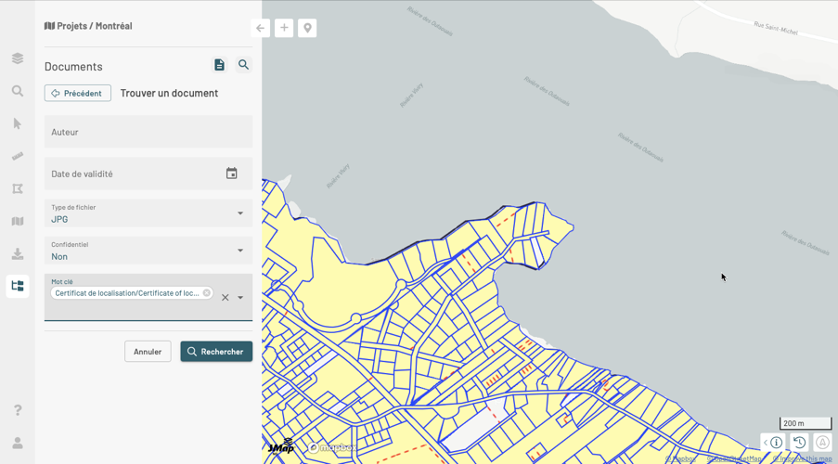Open the calendar date picker icon

[232, 174]
